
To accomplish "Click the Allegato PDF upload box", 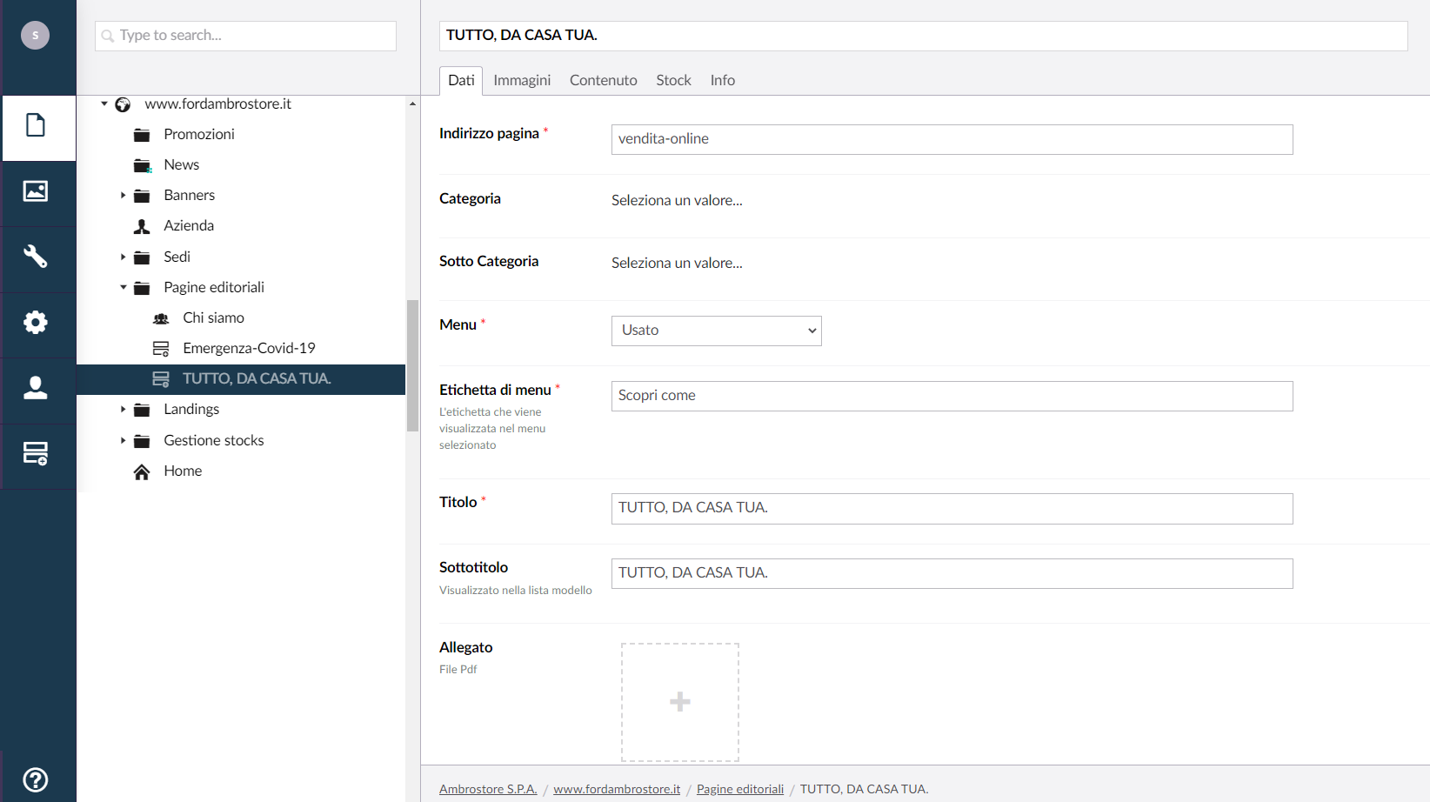I will point(679,702).
